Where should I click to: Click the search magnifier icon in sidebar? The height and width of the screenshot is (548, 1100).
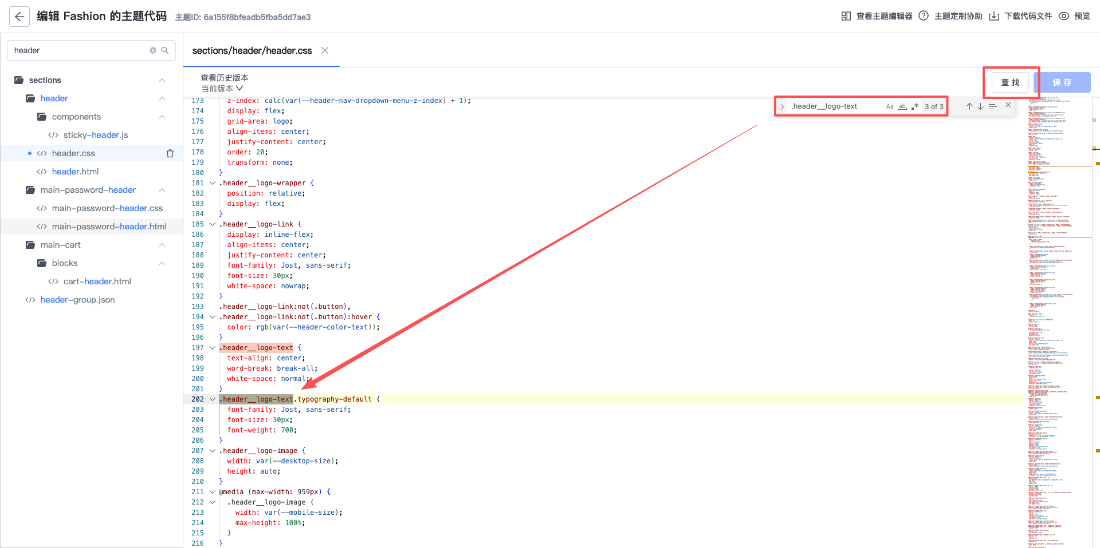(165, 50)
